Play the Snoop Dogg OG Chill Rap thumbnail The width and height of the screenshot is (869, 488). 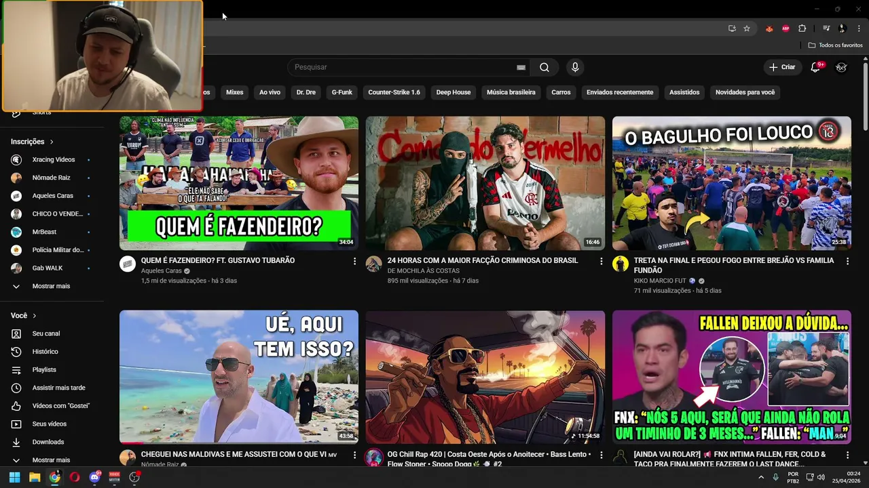485,377
